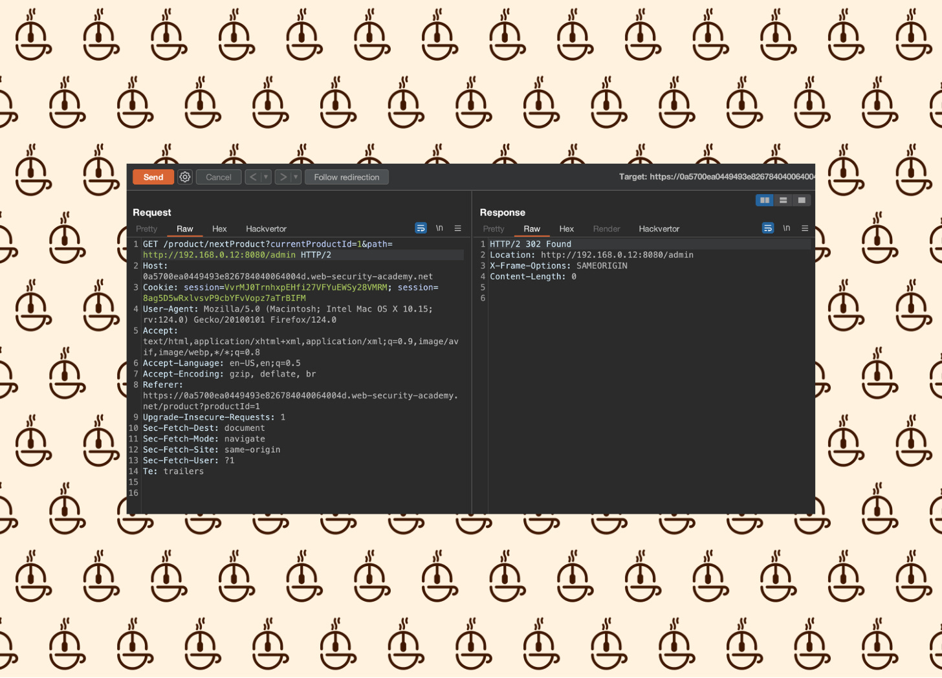The image size is (942, 678).
Task: Open the Response Render tab
Action: [606, 229]
